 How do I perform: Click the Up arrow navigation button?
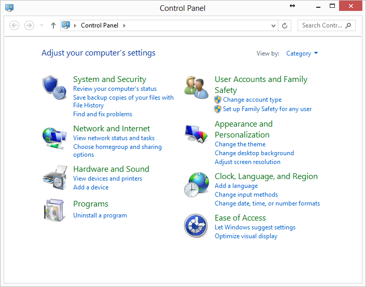(x=53, y=25)
